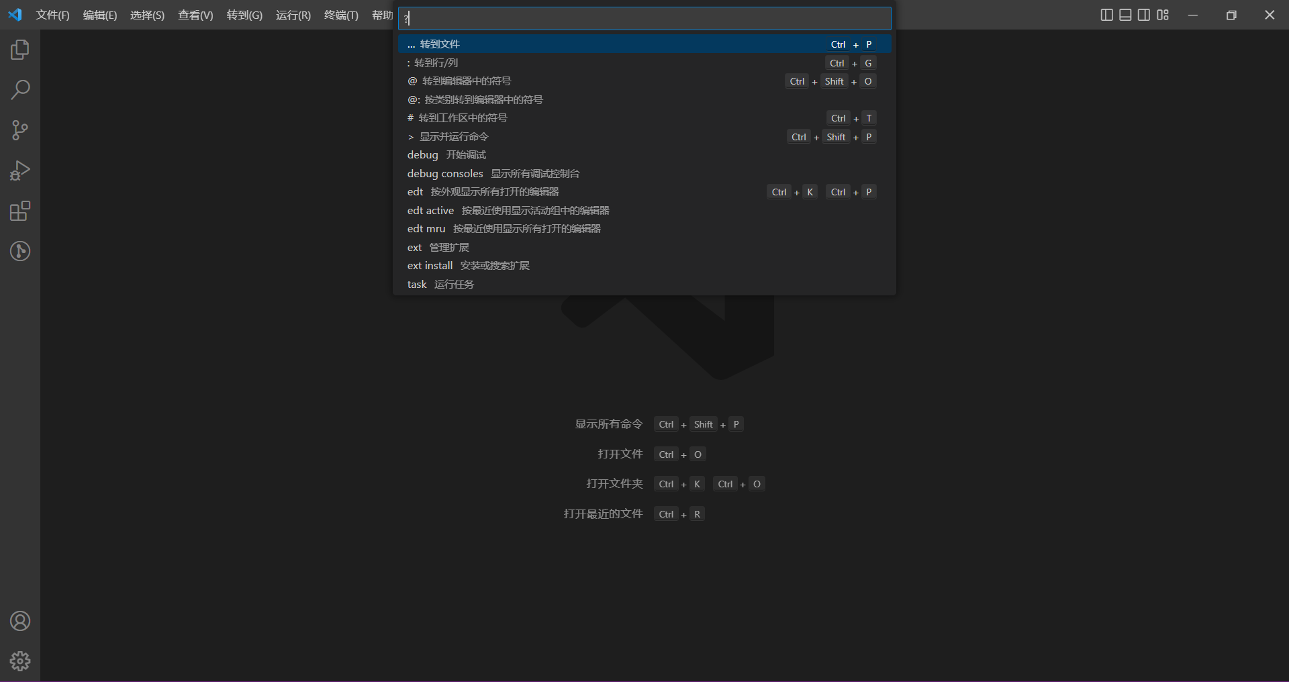This screenshot has width=1289, height=682.
Task: Select '@ 转到编辑器中的符号' entry
Action: [644, 81]
